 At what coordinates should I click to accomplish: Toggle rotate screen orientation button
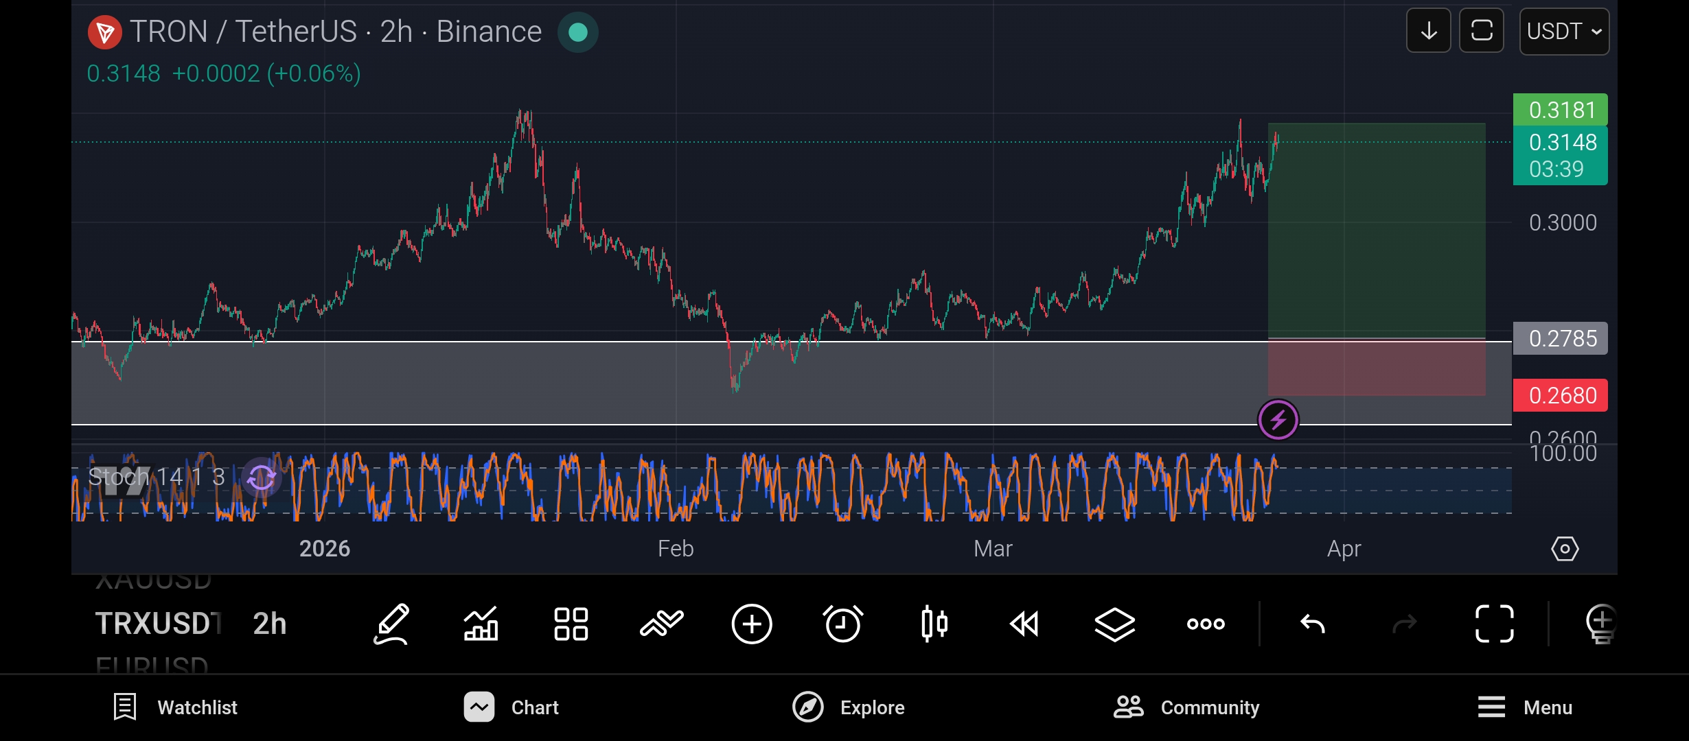coord(1481,31)
